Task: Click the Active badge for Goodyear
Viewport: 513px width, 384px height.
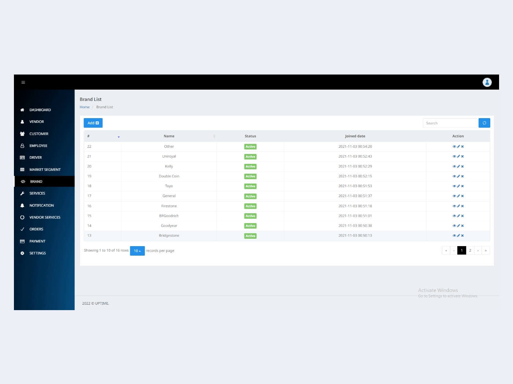Action: [x=250, y=226]
